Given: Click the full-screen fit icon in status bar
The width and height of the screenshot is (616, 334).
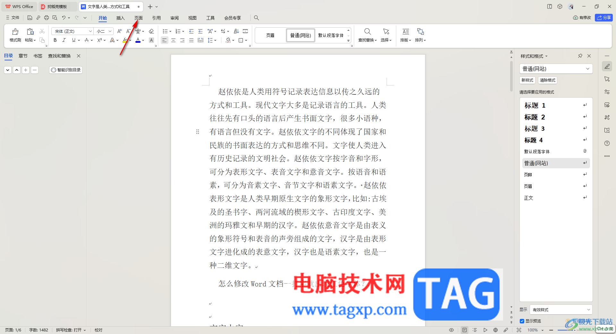Looking at the screenshot, I should point(519,330).
